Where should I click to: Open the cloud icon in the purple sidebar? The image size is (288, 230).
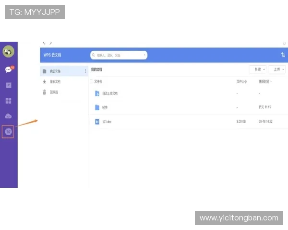point(8,116)
